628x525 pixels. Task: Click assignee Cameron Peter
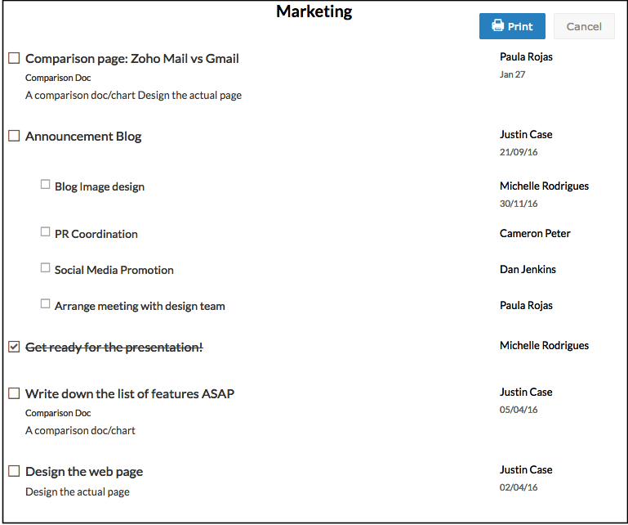[535, 234]
